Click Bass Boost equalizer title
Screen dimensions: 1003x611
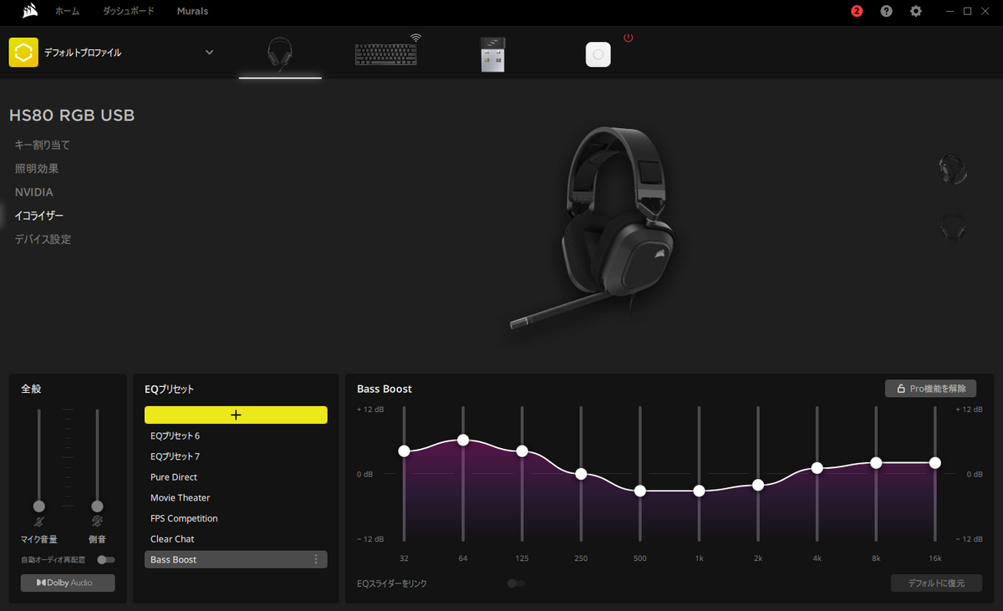tap(384, 389)
